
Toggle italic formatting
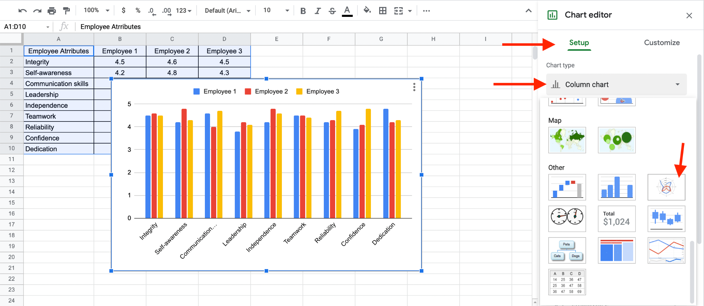click(x=317, y=11)
